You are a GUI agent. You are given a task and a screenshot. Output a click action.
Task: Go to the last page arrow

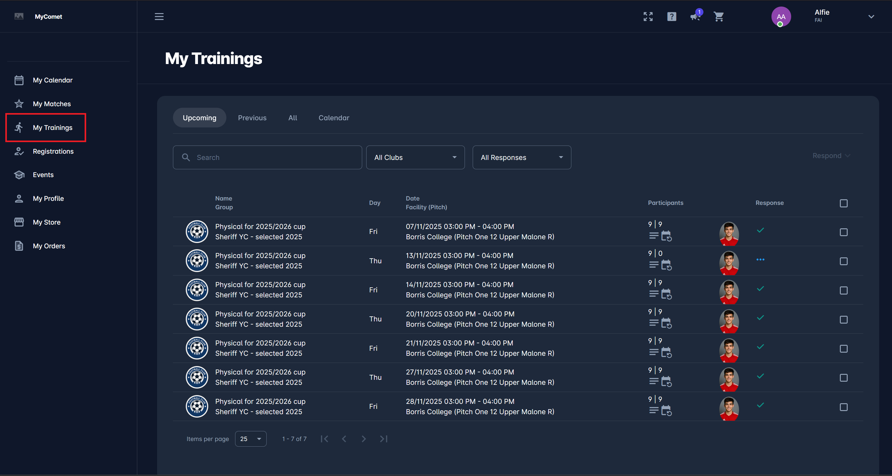coord(384,439)
